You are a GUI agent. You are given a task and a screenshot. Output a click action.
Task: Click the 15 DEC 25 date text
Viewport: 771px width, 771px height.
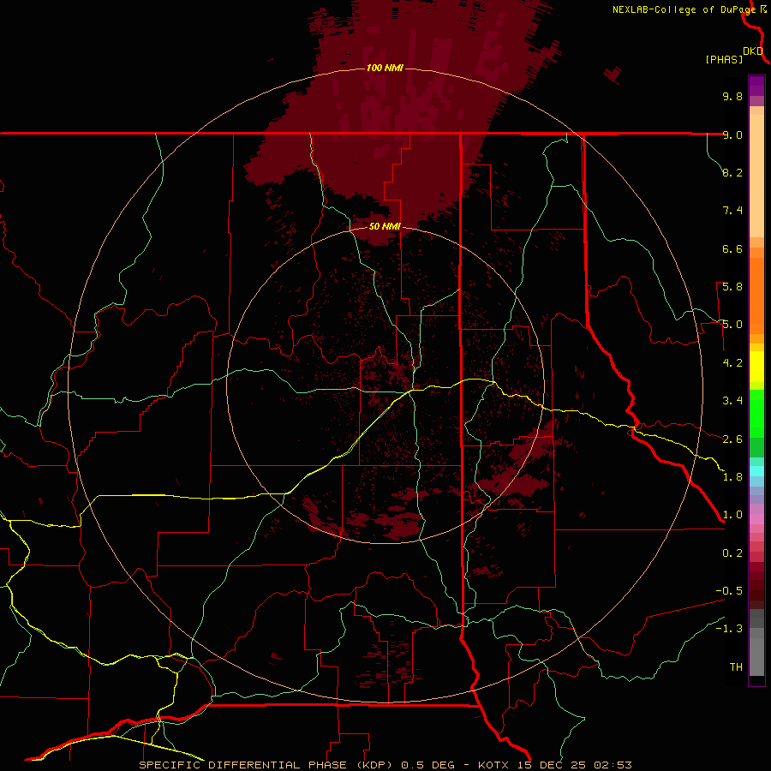click(553, 765)
